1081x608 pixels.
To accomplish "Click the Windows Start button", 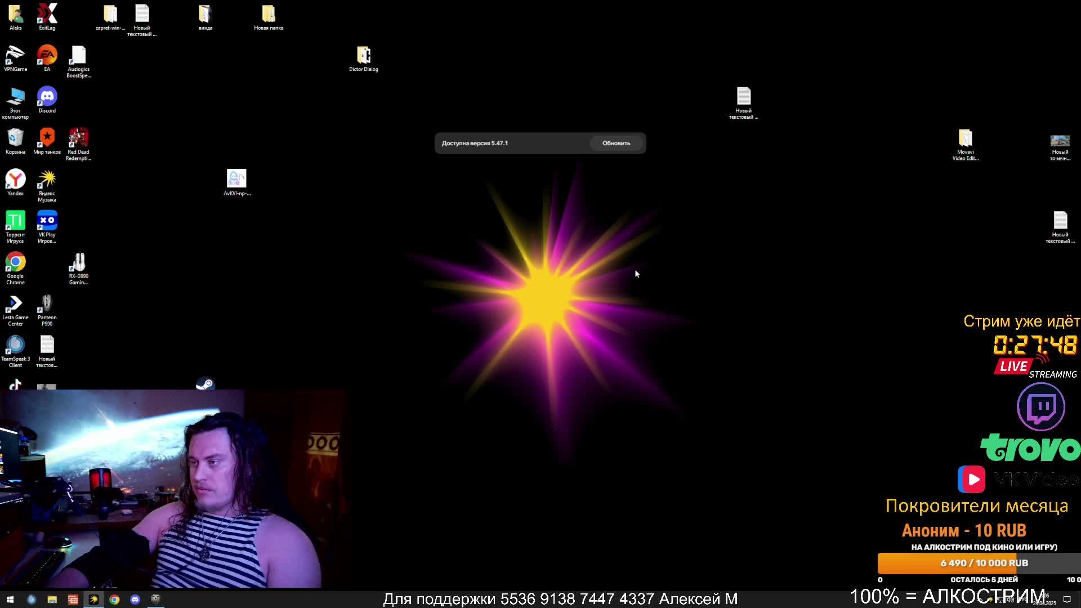I will [x=10, y=600].
